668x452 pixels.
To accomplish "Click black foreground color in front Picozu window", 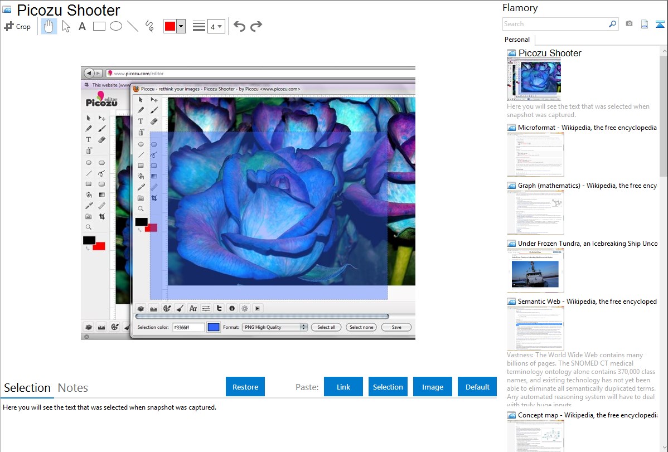I will click(x=141, y=221).
